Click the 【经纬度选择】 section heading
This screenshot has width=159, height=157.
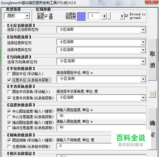19,37
